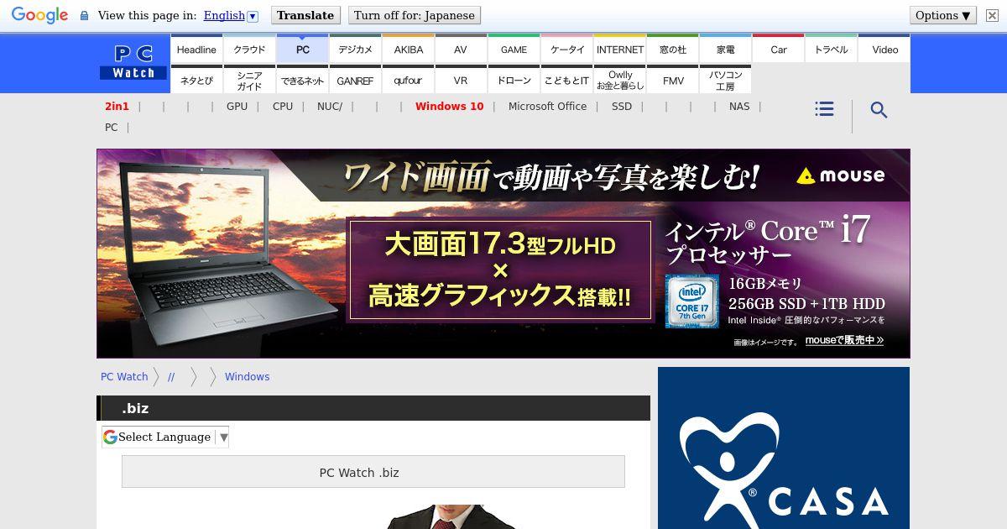Click the PC topic link in second row
The height and width of the screenshot is (529, 1007).
click(x=111, y=128)
